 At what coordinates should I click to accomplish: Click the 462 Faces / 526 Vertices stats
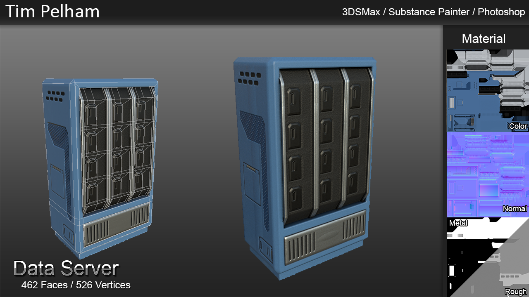[76, 285]
